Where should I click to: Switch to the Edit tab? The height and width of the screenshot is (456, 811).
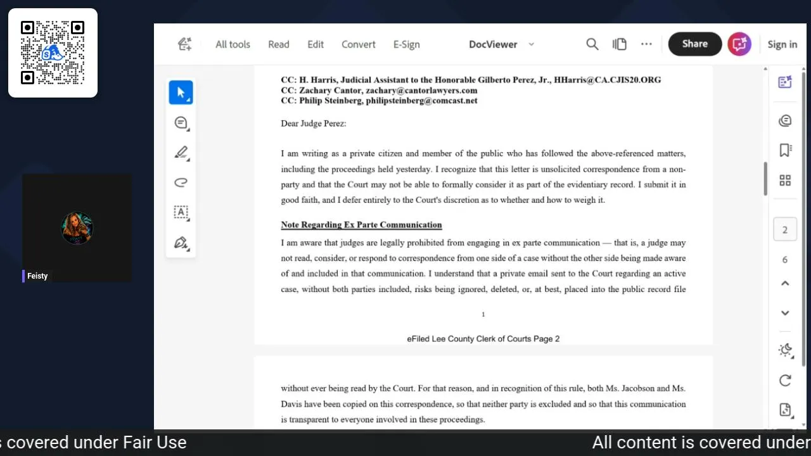(316, 44)
